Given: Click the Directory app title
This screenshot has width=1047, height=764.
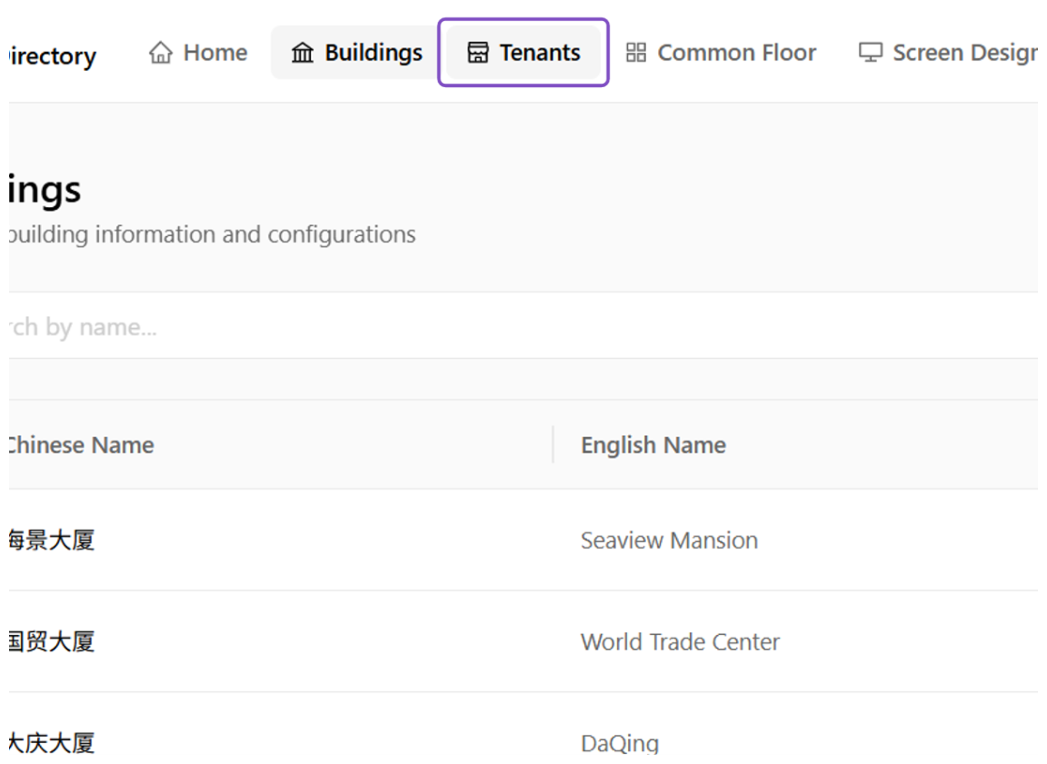Looking at the screenshot, I should click(x=53, y=56).
